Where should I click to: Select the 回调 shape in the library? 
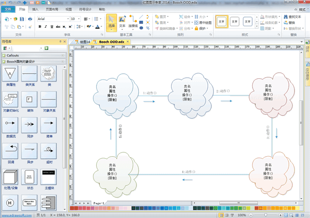point(10,151)
